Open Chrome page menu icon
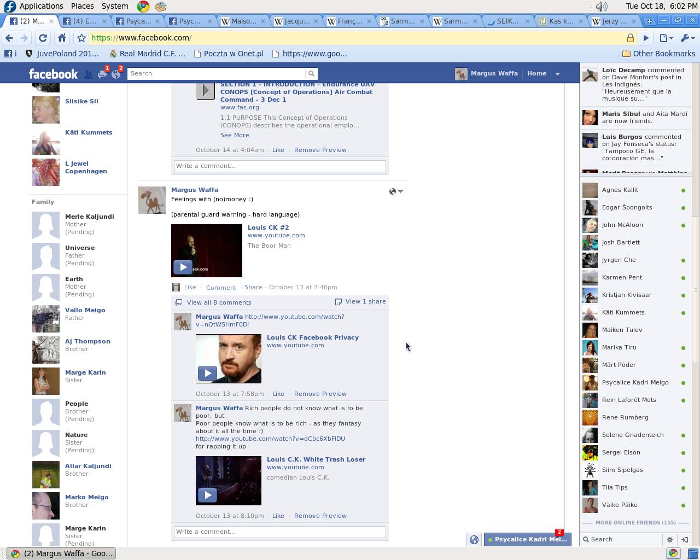 click(666, 38)
